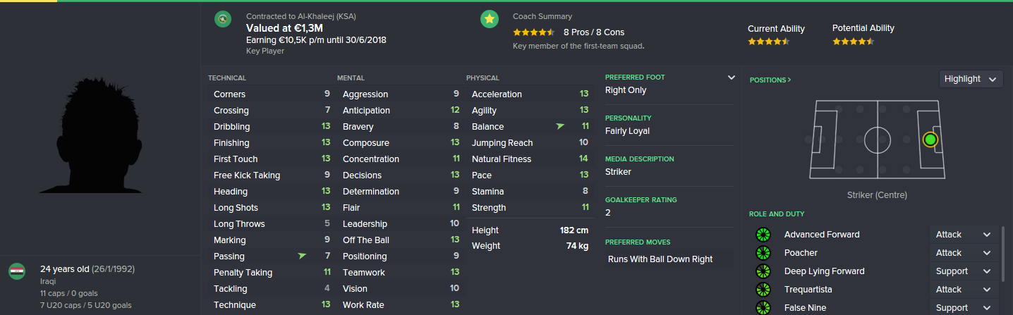Click the Trequartista role suitability icon

762,290
